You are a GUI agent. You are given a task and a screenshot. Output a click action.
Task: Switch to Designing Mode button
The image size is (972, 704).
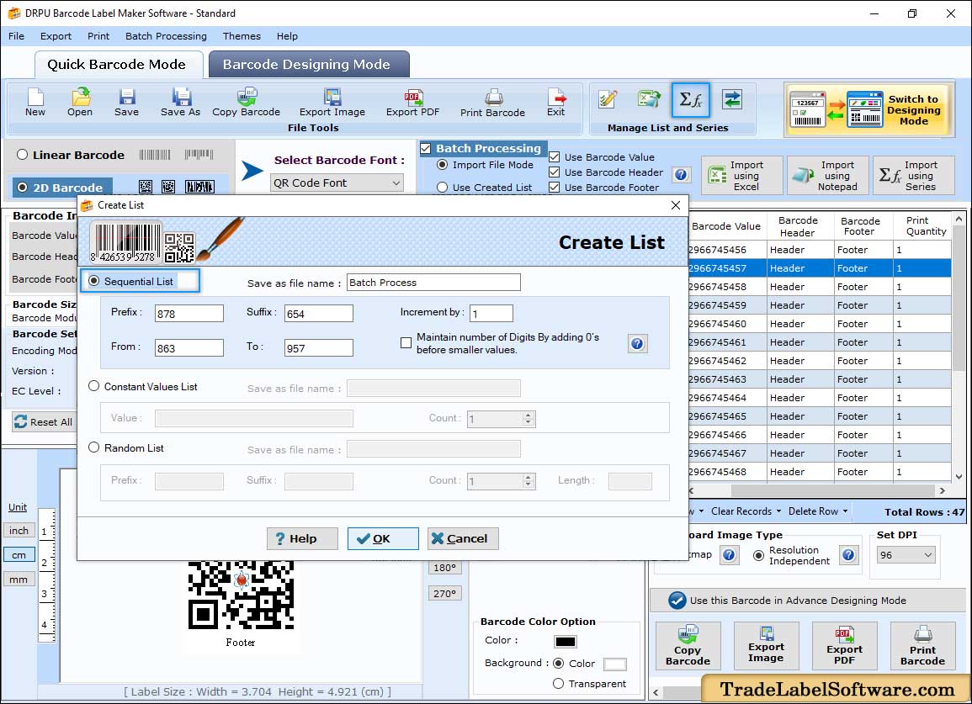[868, 109]
